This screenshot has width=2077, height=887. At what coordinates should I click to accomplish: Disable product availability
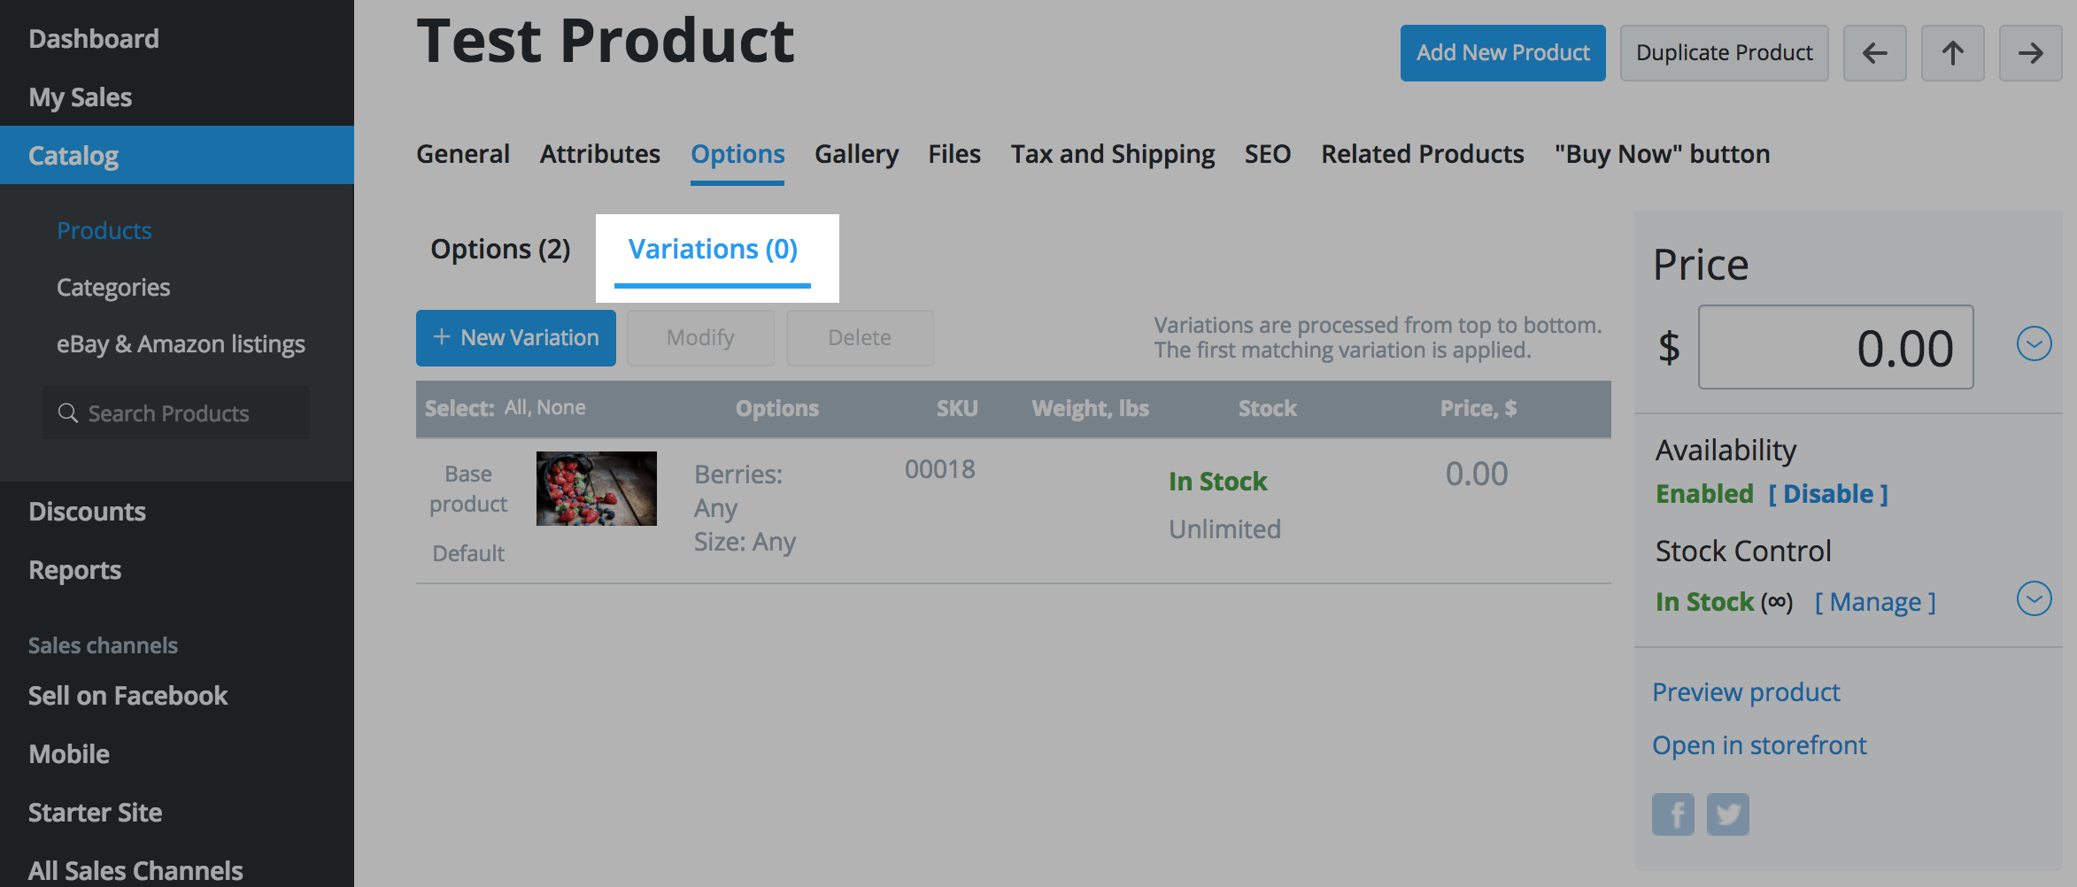click(x=1827, y=494)
